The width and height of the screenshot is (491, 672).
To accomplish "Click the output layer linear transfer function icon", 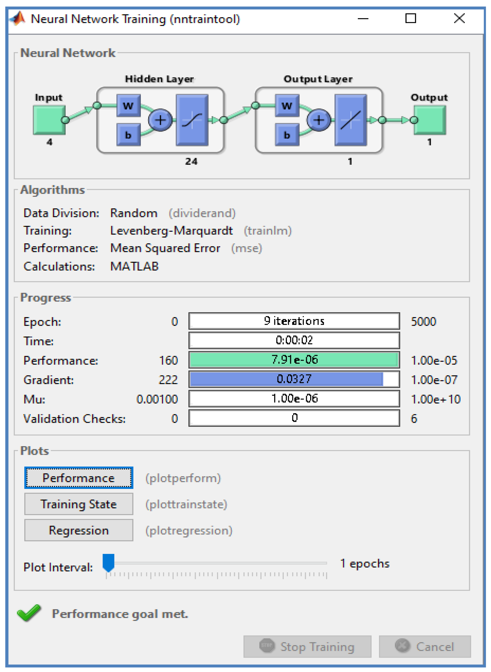I will (x=351, y=120).
